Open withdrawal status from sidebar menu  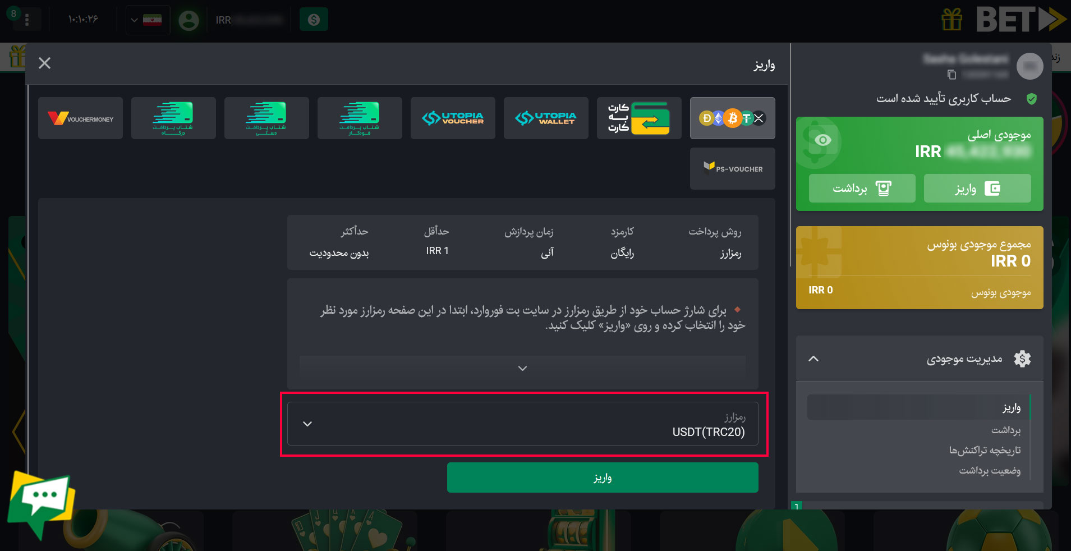point(990,470)
